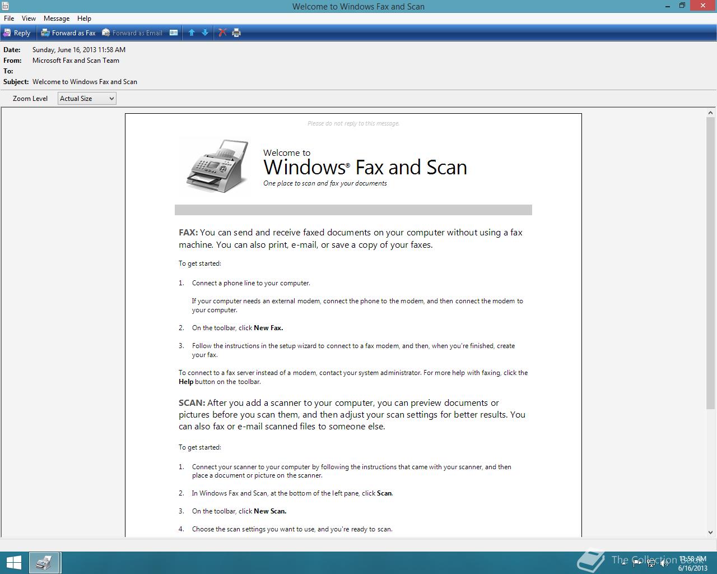The image size is (717, 574).
Task: Show hidden tray icons arrow
Action: (624, 563)
